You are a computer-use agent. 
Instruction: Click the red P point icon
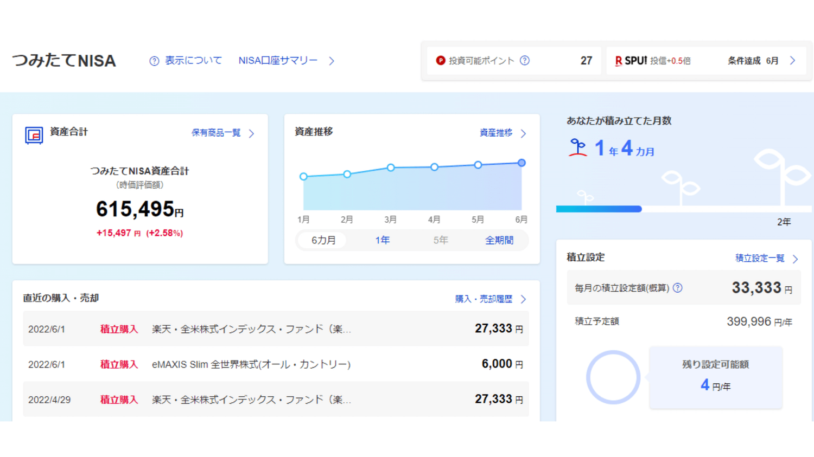[x=441, y=61]
